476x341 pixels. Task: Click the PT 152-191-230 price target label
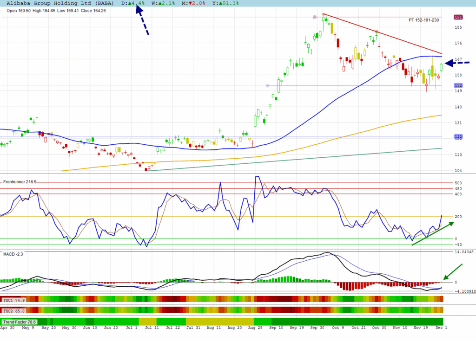coord(424,20)
